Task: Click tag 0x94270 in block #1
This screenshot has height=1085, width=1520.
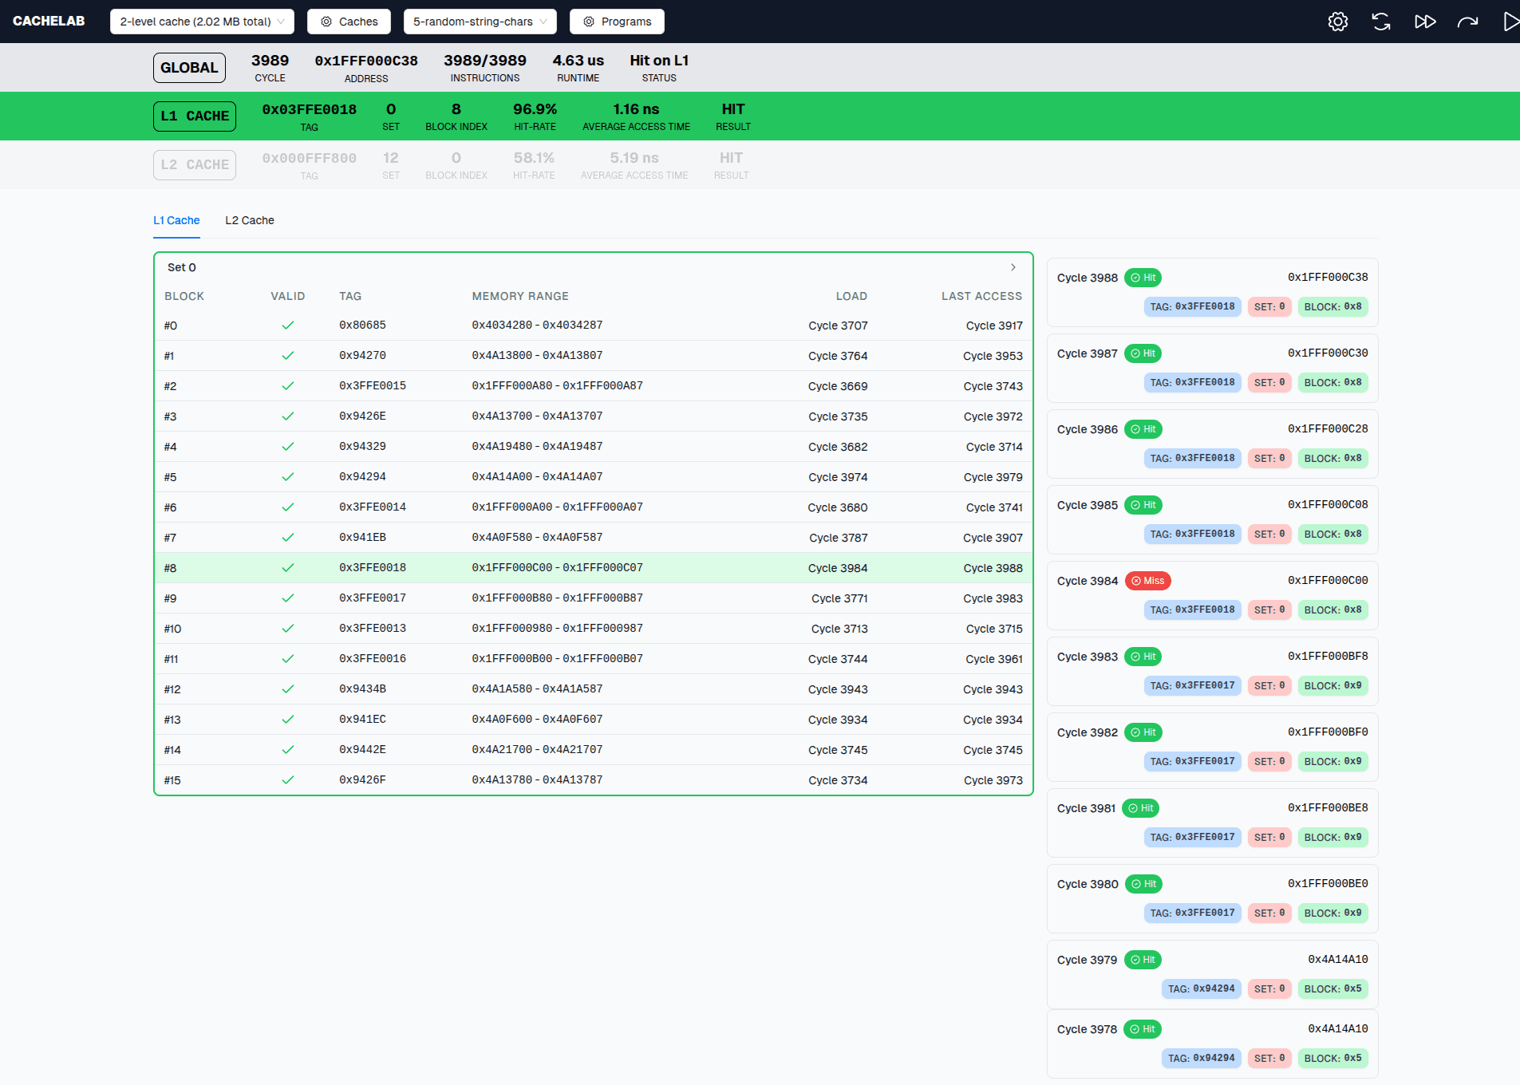Action: click(362, 356)
